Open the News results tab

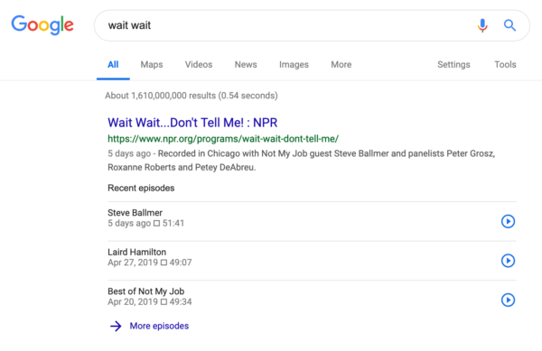click(x=246, y=65)
